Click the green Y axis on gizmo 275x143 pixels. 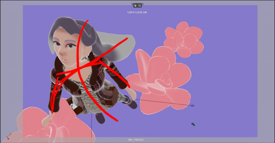click(x=6, y=134)
